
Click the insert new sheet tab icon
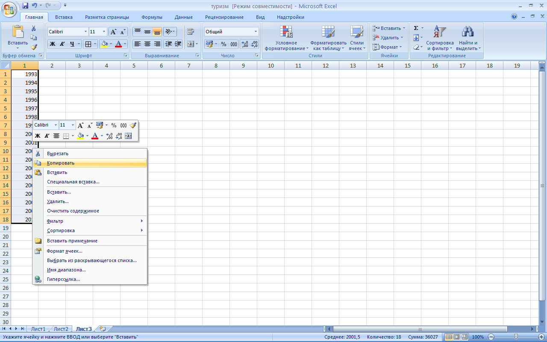click(x=102, y=329)
